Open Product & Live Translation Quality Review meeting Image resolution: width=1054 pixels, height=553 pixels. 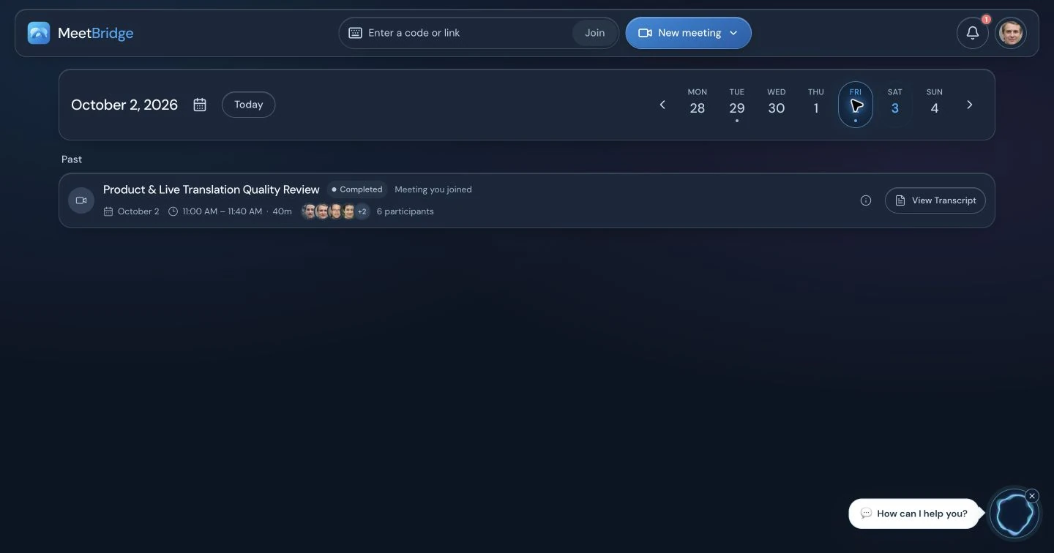[x=212, y=189]
